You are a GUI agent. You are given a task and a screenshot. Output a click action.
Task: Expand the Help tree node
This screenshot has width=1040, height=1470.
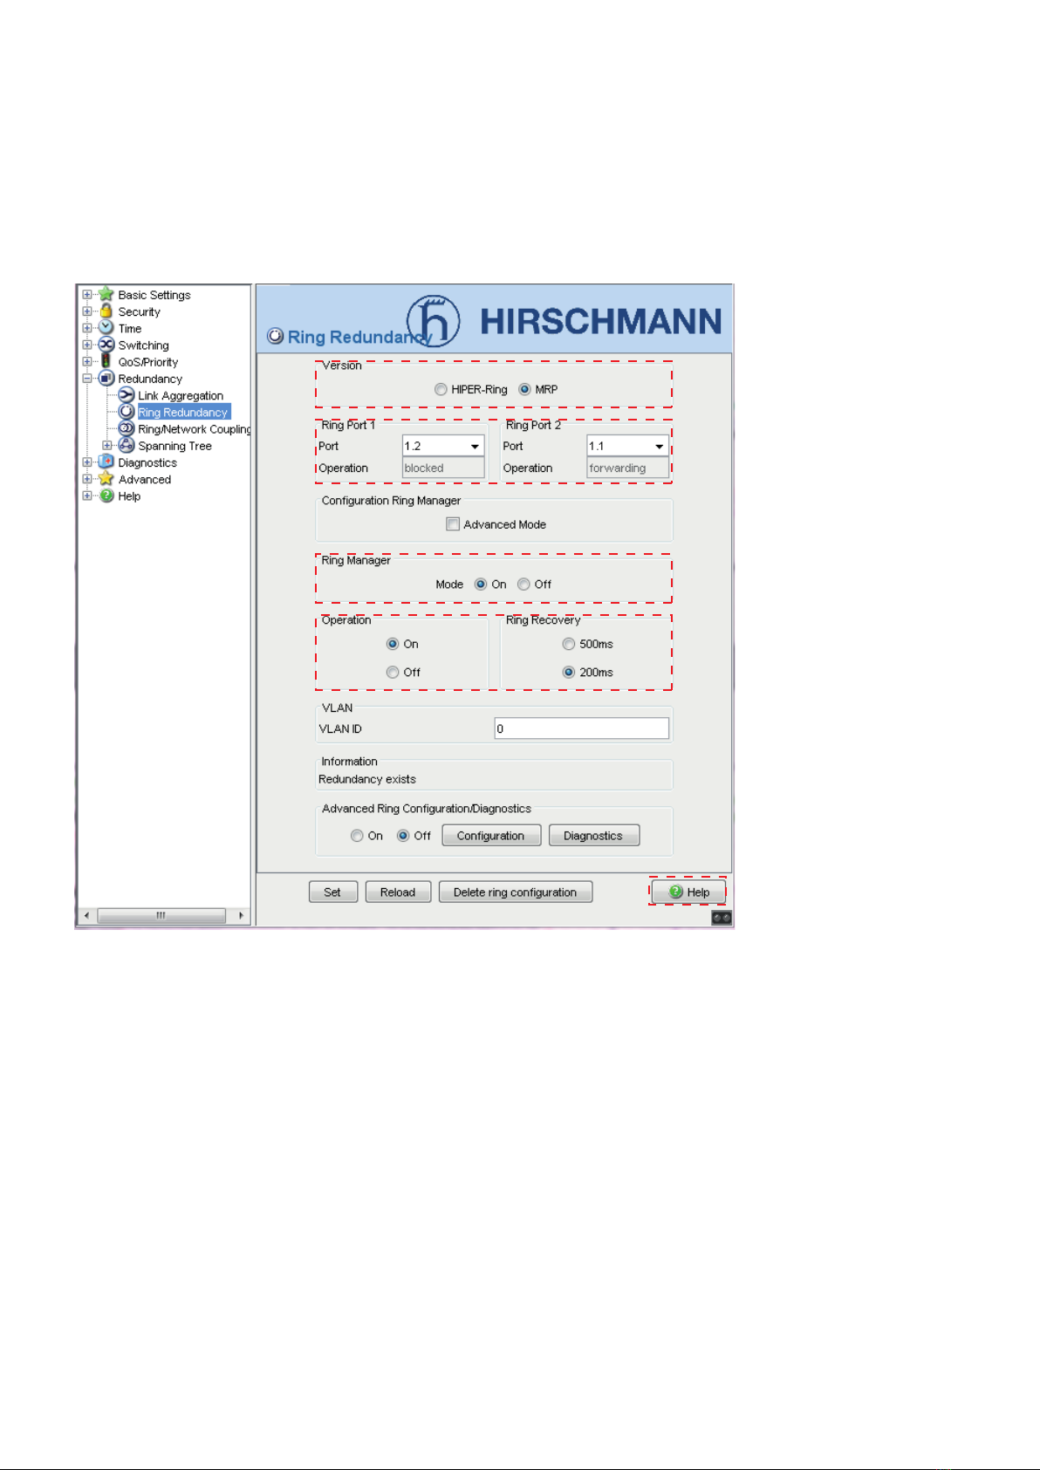(87, 496)
